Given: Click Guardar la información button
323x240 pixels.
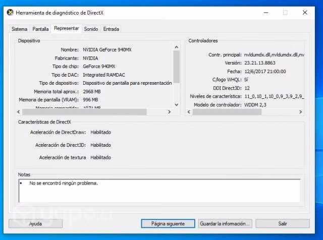Looking at the screenshot, I should coord(225,223).
